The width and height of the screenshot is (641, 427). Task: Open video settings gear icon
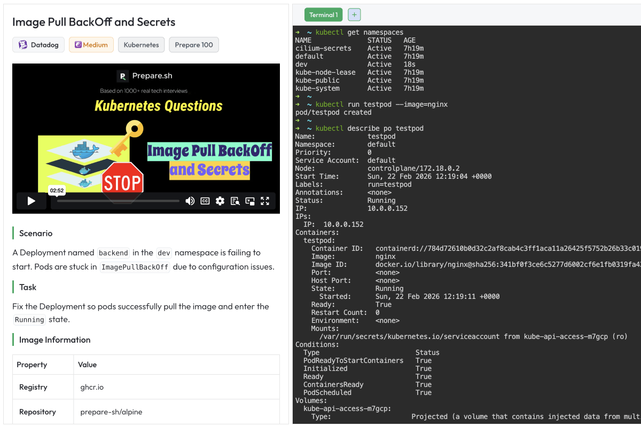(x=220, y=201)
